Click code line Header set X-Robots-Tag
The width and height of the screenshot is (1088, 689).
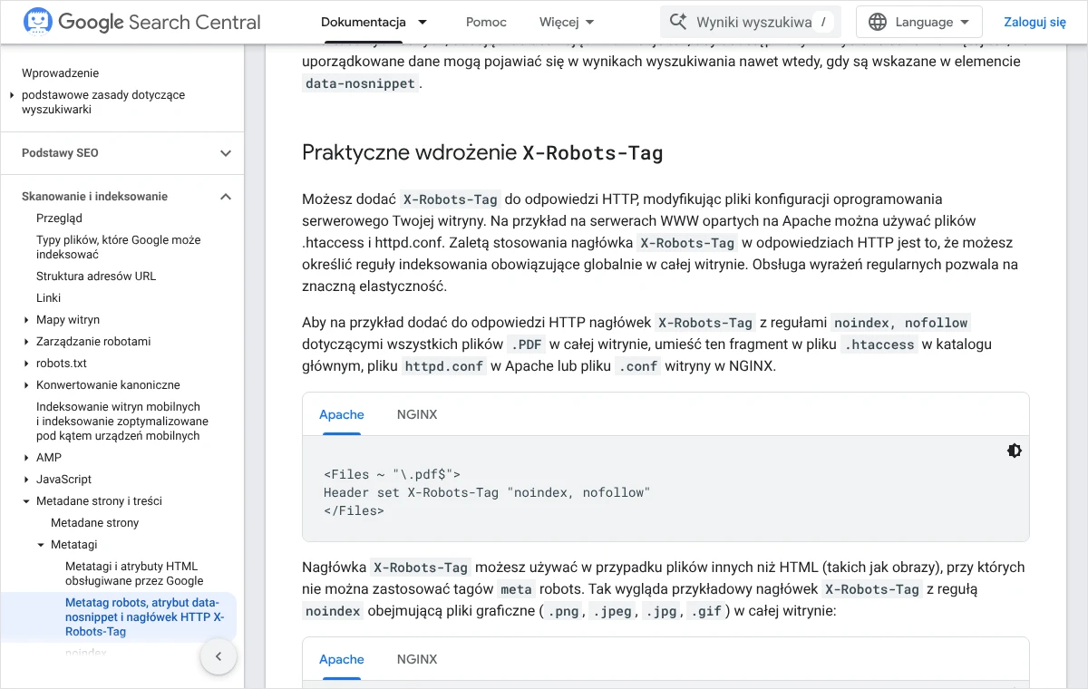click(x=487, y=492)
